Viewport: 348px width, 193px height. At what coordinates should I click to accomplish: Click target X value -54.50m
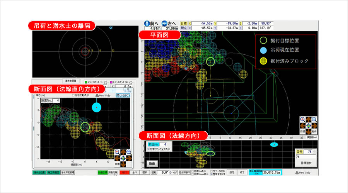point(202,23)
